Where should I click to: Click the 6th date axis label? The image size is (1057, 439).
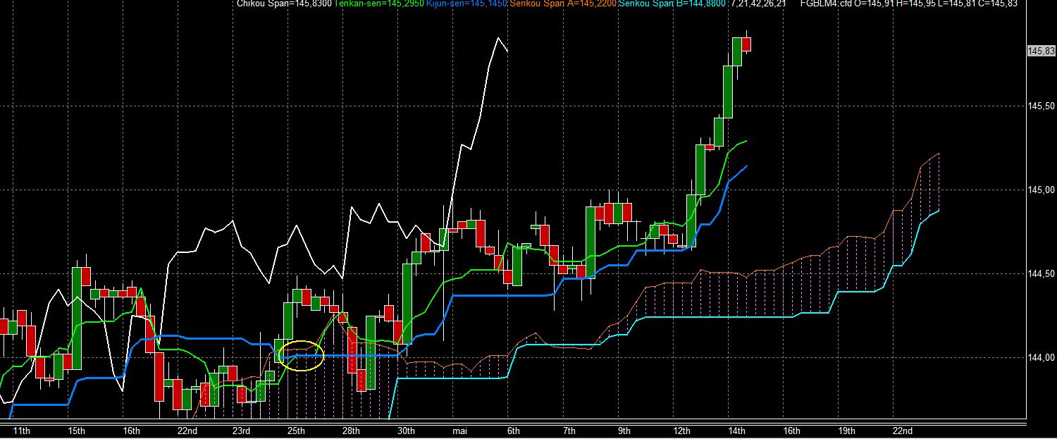pos(514,431)
